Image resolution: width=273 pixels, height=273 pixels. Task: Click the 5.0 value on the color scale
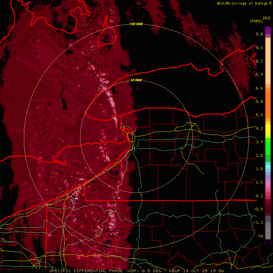tap(259, 115)
